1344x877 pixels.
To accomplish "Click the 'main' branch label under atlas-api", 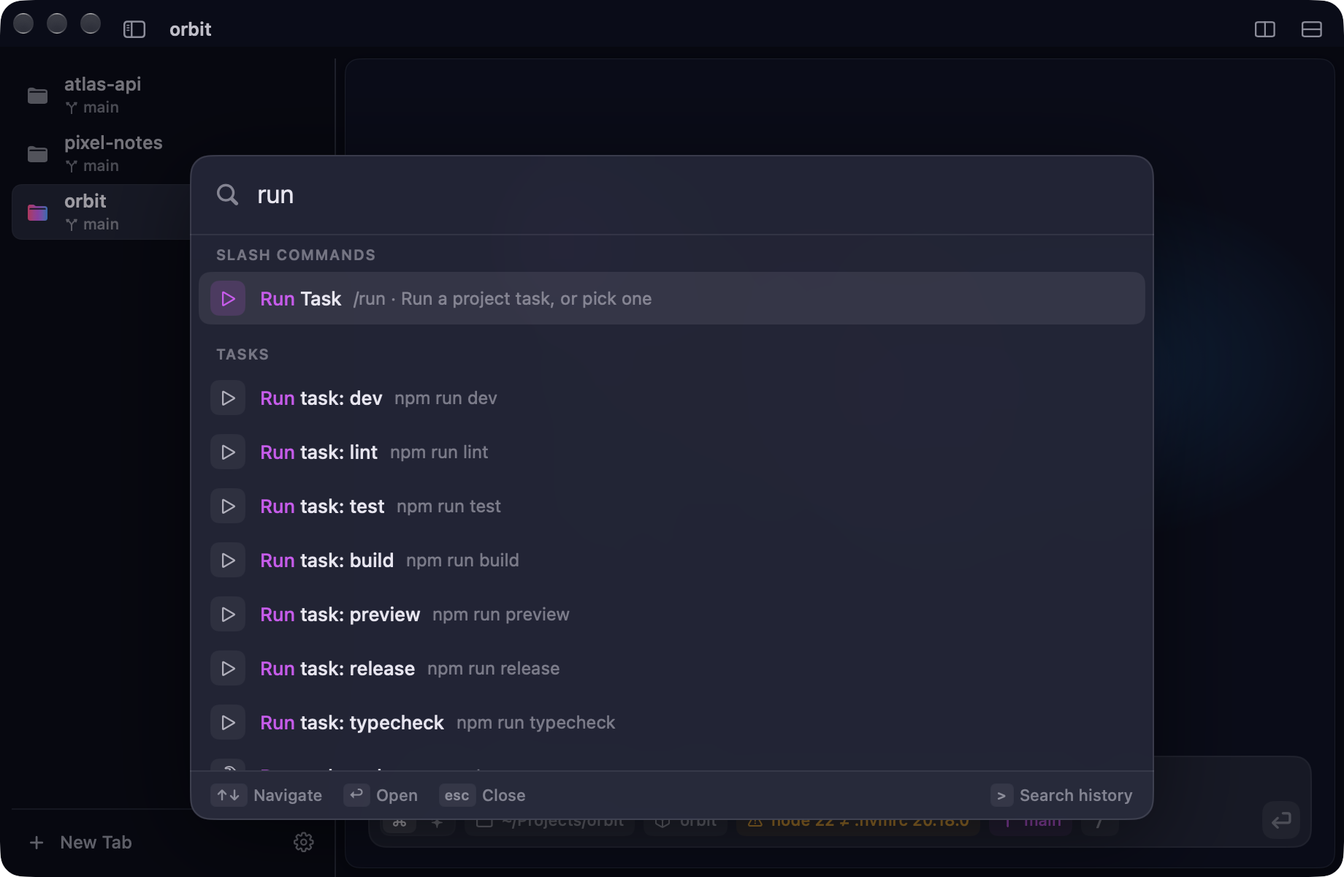I will pyautogui.click(x=101, y=107).
